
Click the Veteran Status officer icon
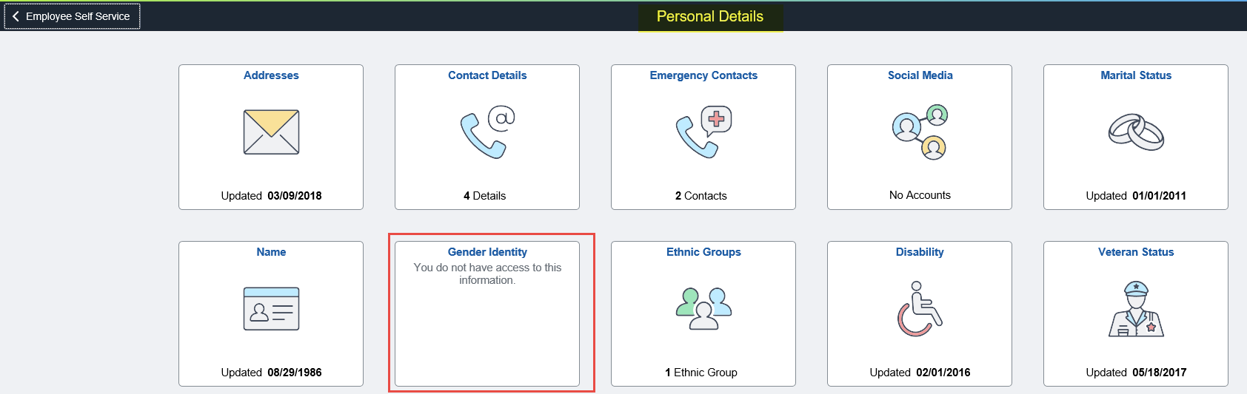pos(1136,309)
